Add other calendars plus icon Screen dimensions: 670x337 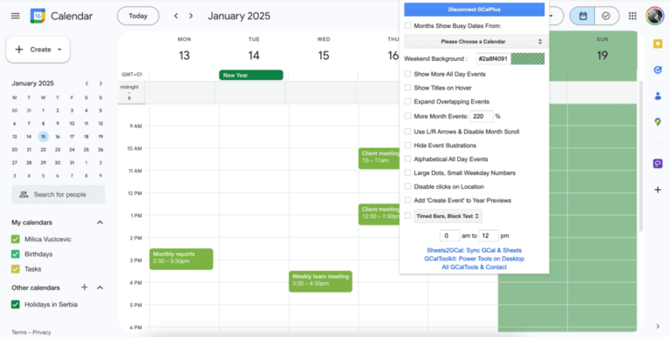85,287
